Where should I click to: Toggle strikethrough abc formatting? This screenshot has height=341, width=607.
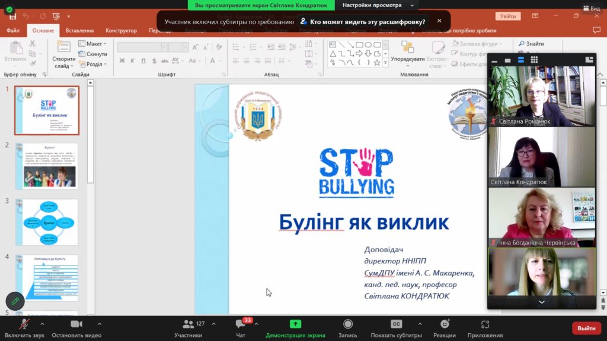(x=165, y=61)
